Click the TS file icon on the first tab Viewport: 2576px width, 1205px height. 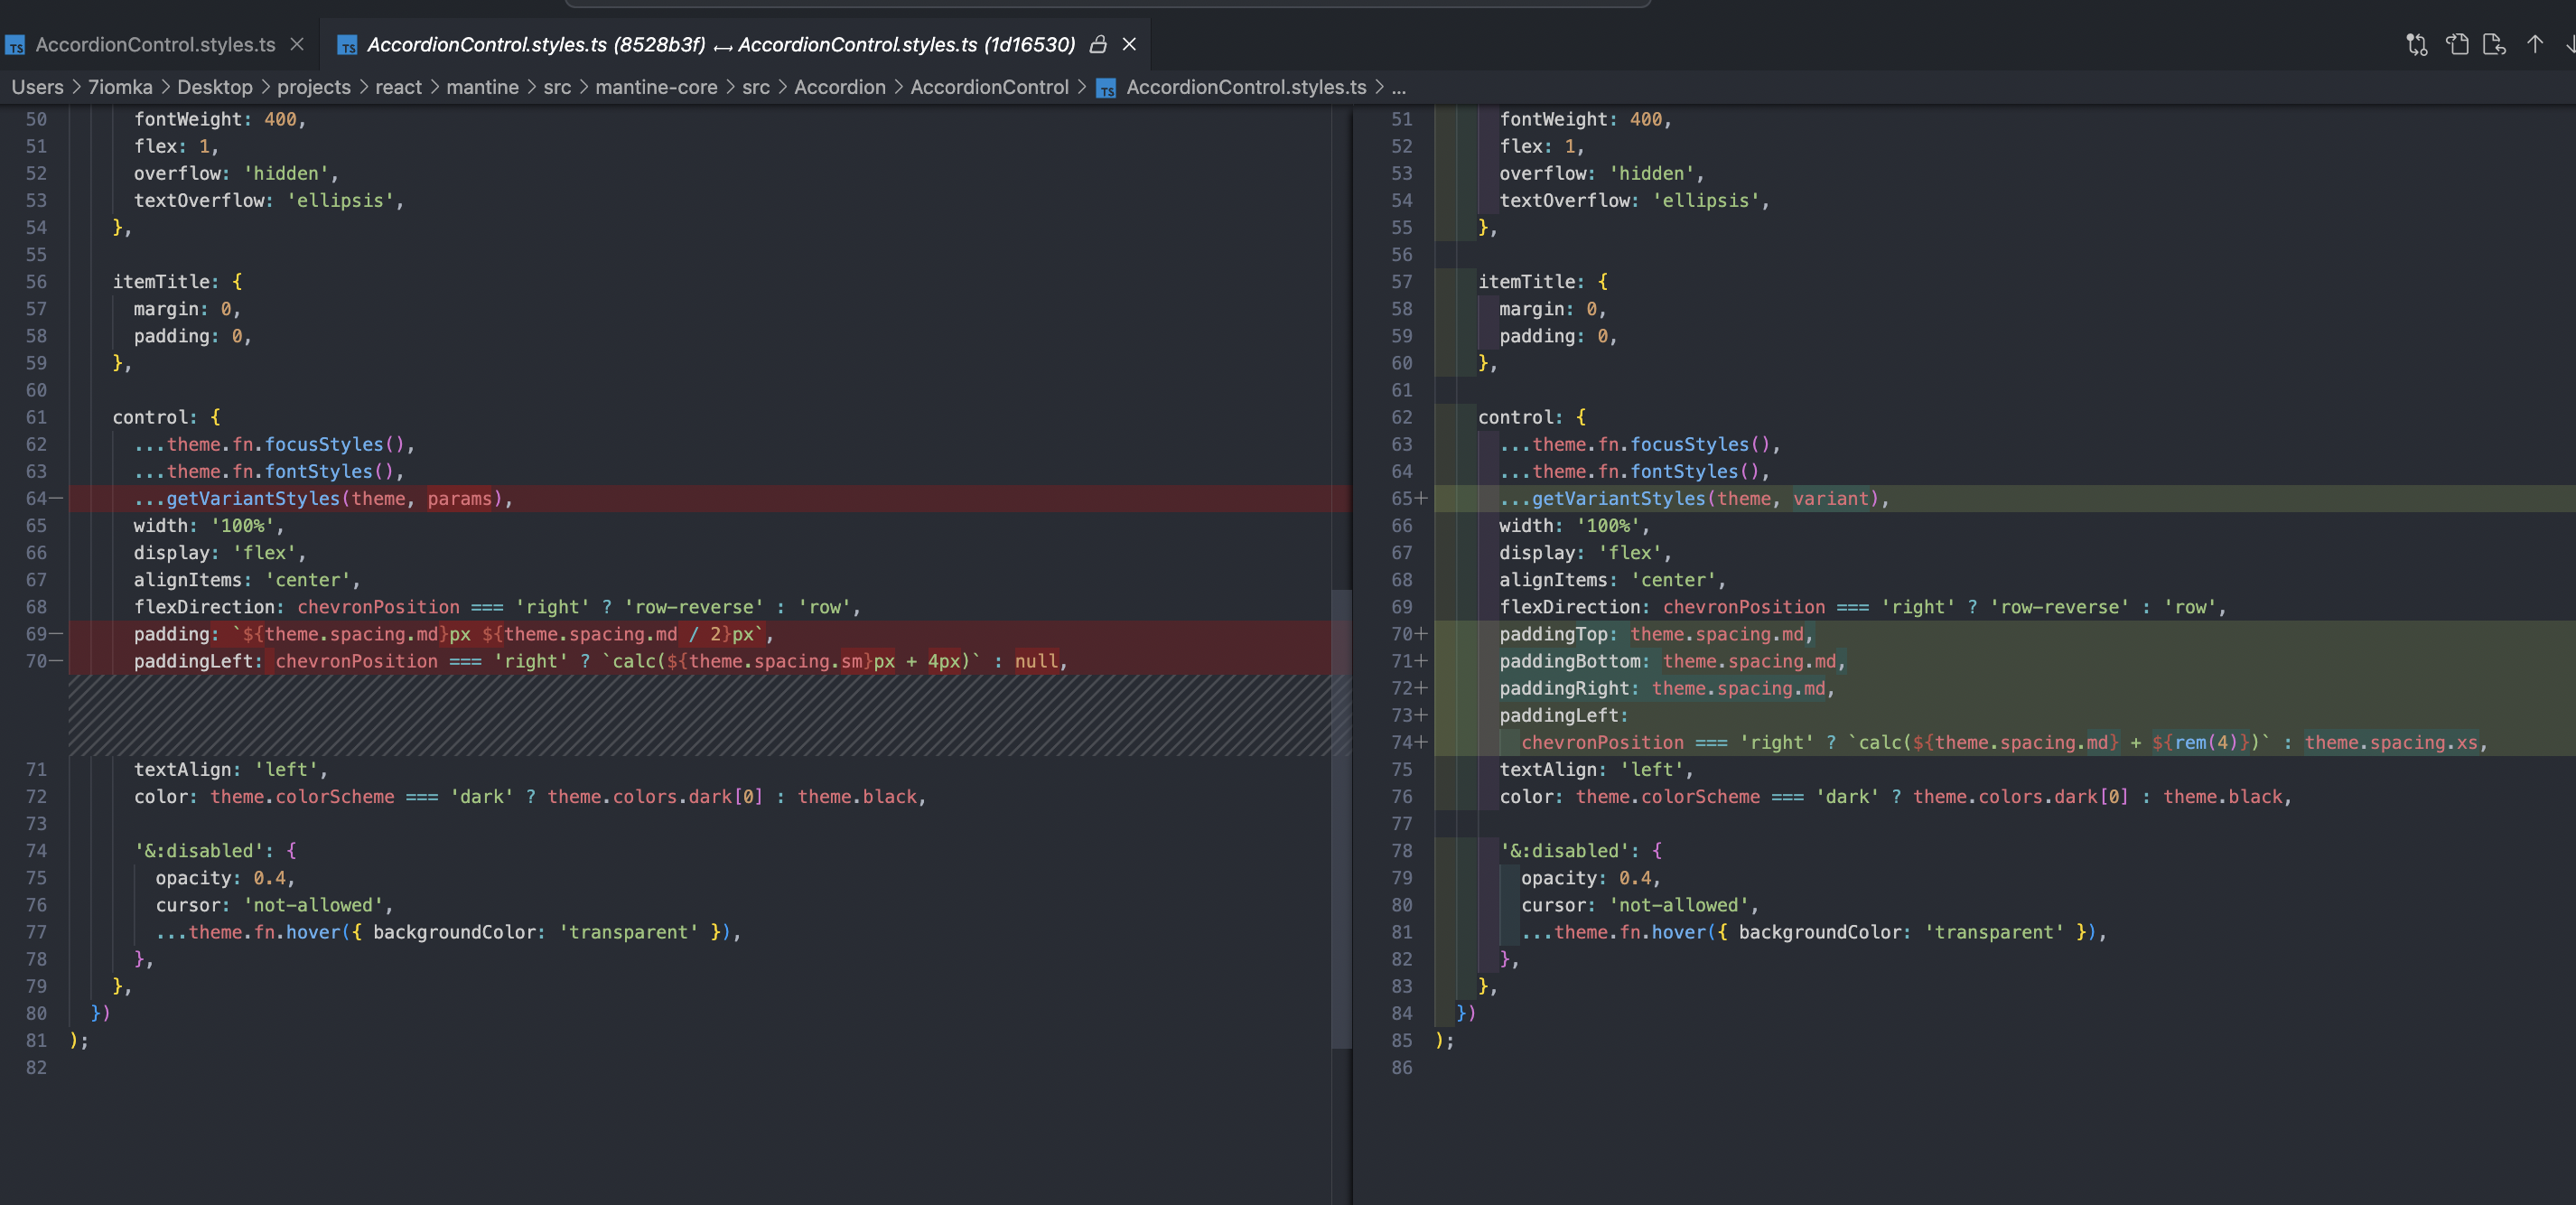(x=15, y=45)
